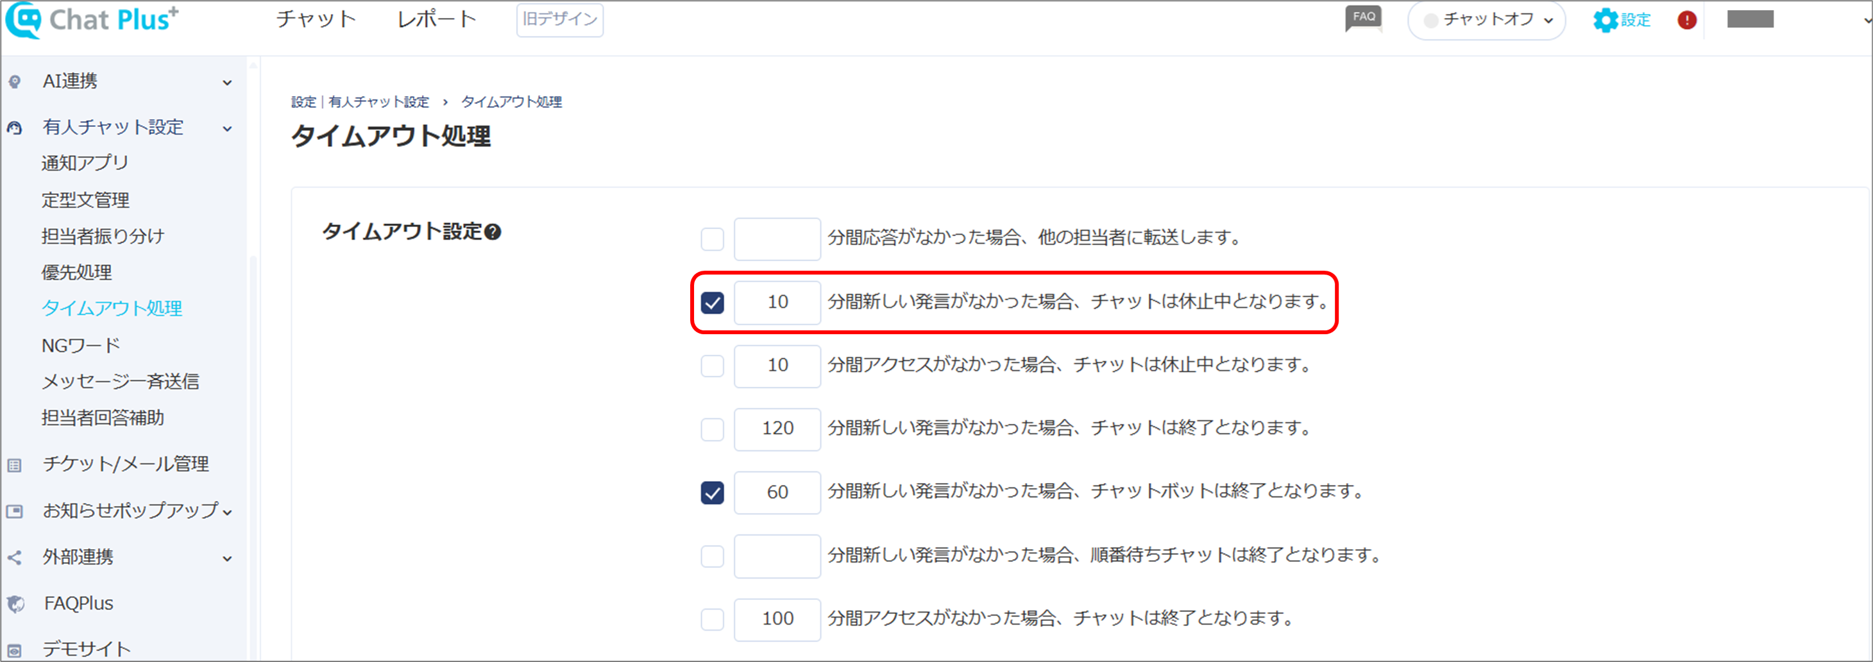Screen dimensions: 1873x662
Task: Select NGワード in sidebar
Action: [81, 345]
